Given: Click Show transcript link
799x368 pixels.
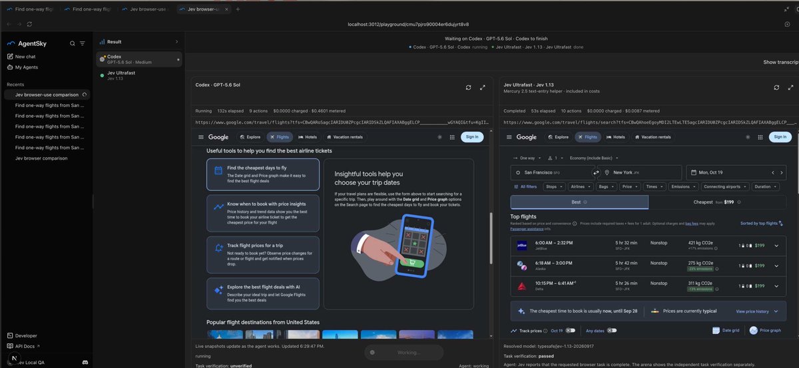Looking at the screenshot, I should pyautogui.click(x=780, y=62).
